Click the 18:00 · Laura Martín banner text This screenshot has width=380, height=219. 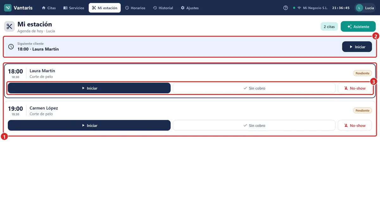(38, 49)
